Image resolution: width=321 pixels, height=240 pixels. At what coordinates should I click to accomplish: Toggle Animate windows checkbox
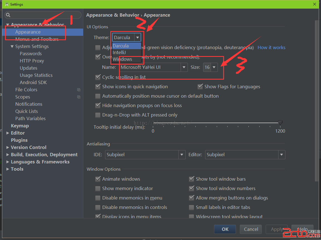98,179
